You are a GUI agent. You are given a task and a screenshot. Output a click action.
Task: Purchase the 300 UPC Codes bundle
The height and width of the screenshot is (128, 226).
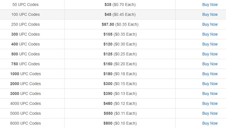[x=210, y=34]
